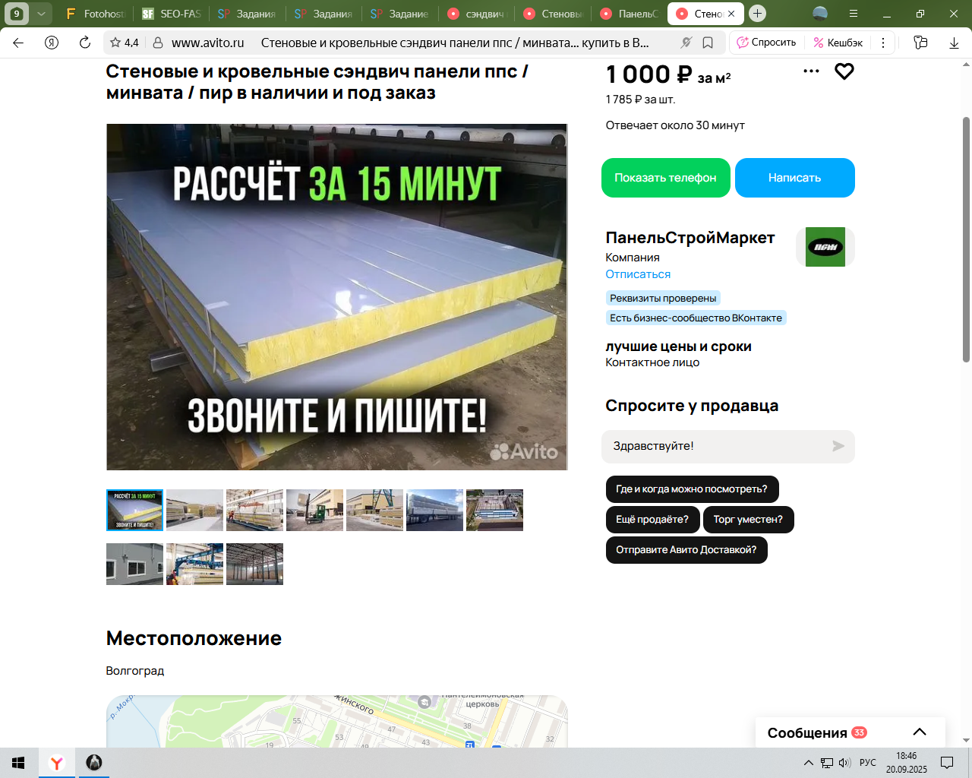
Task: Switch to the Fotohost tab
Action: [96, 14]
